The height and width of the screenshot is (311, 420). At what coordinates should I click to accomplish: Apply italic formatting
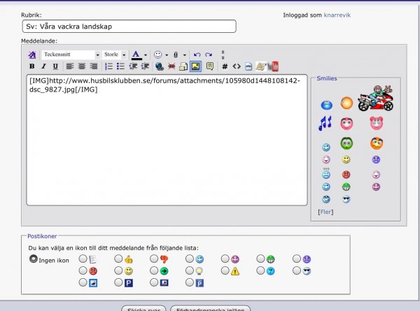coord(43,66)
